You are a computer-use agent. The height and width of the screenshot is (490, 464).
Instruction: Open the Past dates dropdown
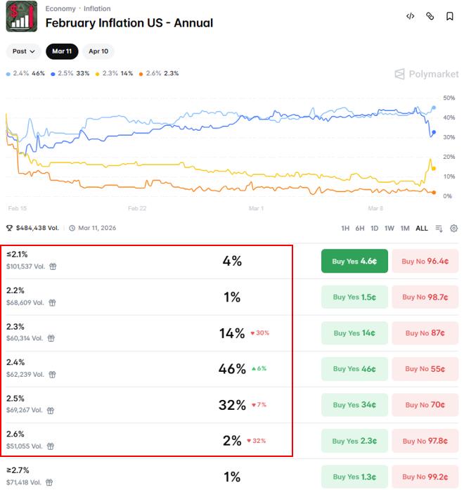[23, 51]
